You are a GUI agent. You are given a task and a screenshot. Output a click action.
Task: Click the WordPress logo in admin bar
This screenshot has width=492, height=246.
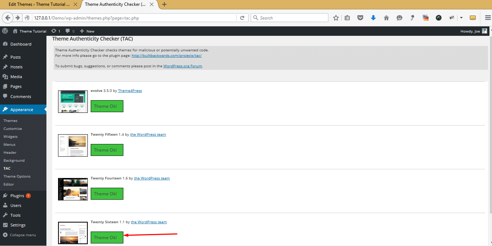[x=5, y=31]
